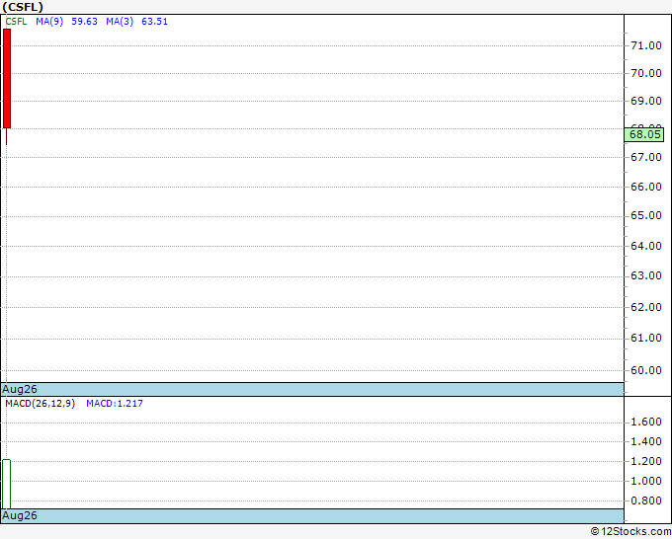Click the (CSFL) chart title
The width and height of the screenshot is (672, 539).
coord(23,7)
